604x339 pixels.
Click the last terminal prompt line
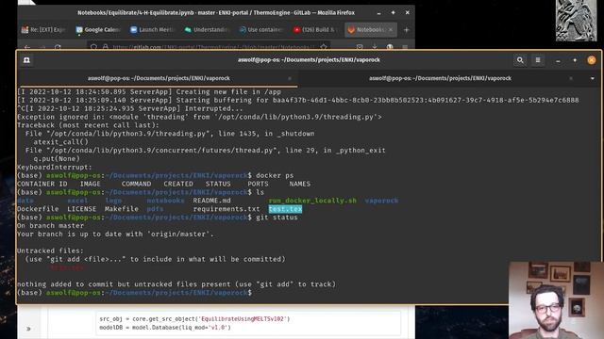coord(135,293)
